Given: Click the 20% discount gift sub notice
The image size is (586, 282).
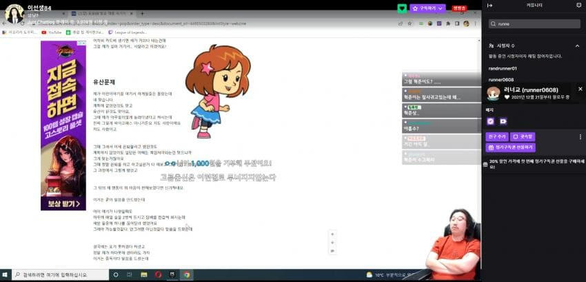Looking at the screenshot, I should pos(534,164).
